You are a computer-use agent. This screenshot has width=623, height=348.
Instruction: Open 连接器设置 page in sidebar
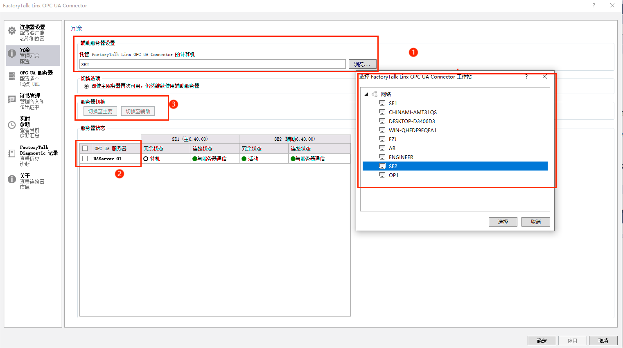(33, 33)
